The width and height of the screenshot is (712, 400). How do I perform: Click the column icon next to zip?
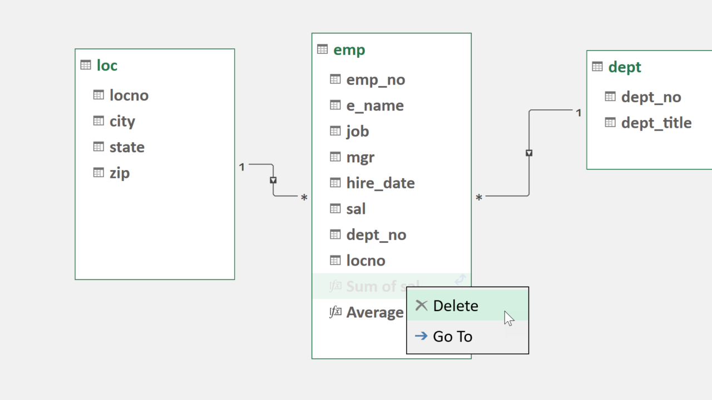[x=98, y=173]
